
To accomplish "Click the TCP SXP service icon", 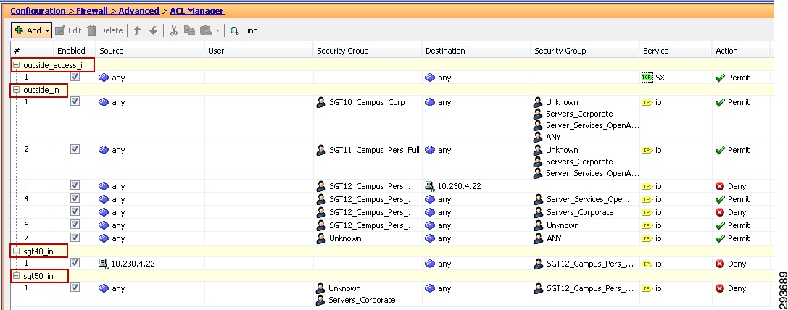I will click(x=647, y=77).
